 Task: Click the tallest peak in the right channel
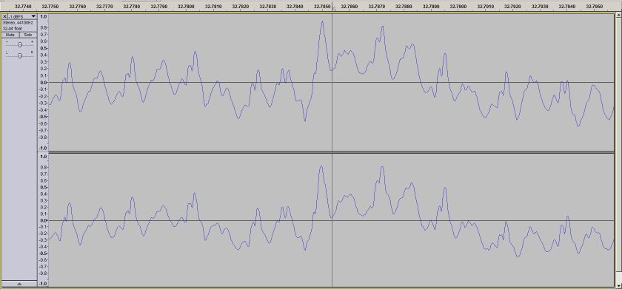coord(321,166)
